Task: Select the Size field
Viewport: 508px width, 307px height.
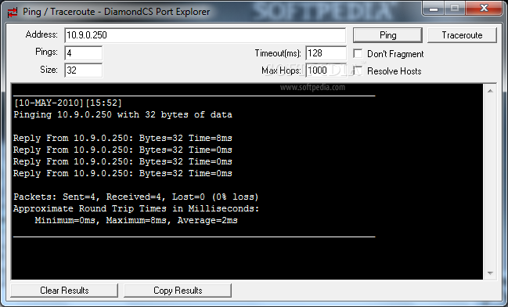Action: pos(83,70)
